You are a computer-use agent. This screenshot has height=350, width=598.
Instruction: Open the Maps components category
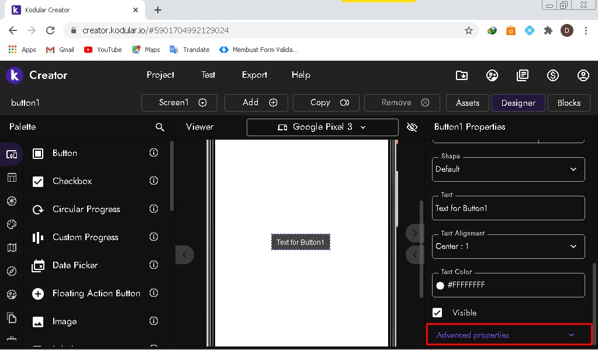12,248
